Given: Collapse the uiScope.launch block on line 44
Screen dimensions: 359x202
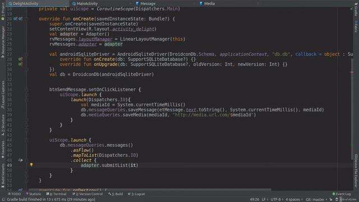Looking at the screenshot, I should click(26, 140).
